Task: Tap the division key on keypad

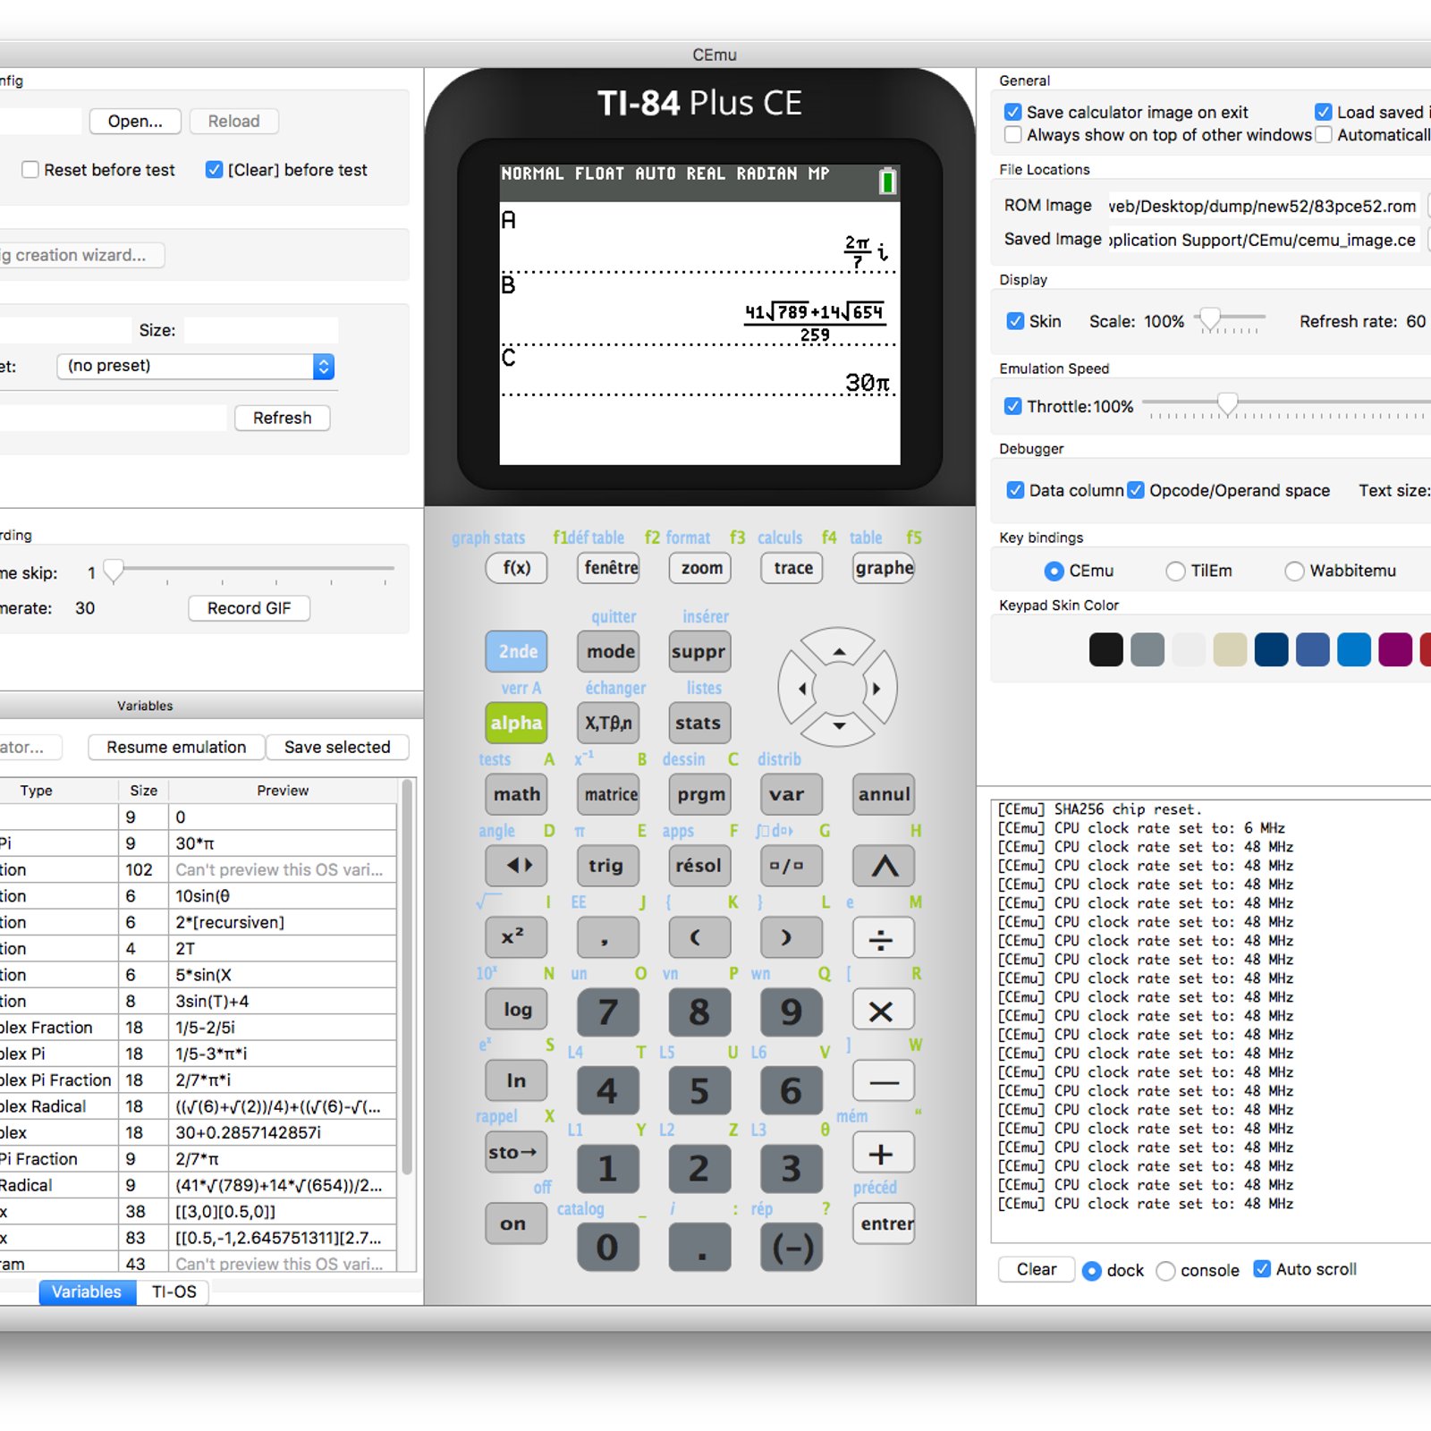Action: click(x=883, y=938)
